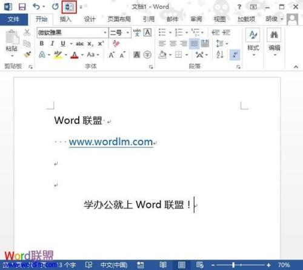Click the Sort A-Z icon
This screenshot has width=303, height=270.
tap(220, 55)
